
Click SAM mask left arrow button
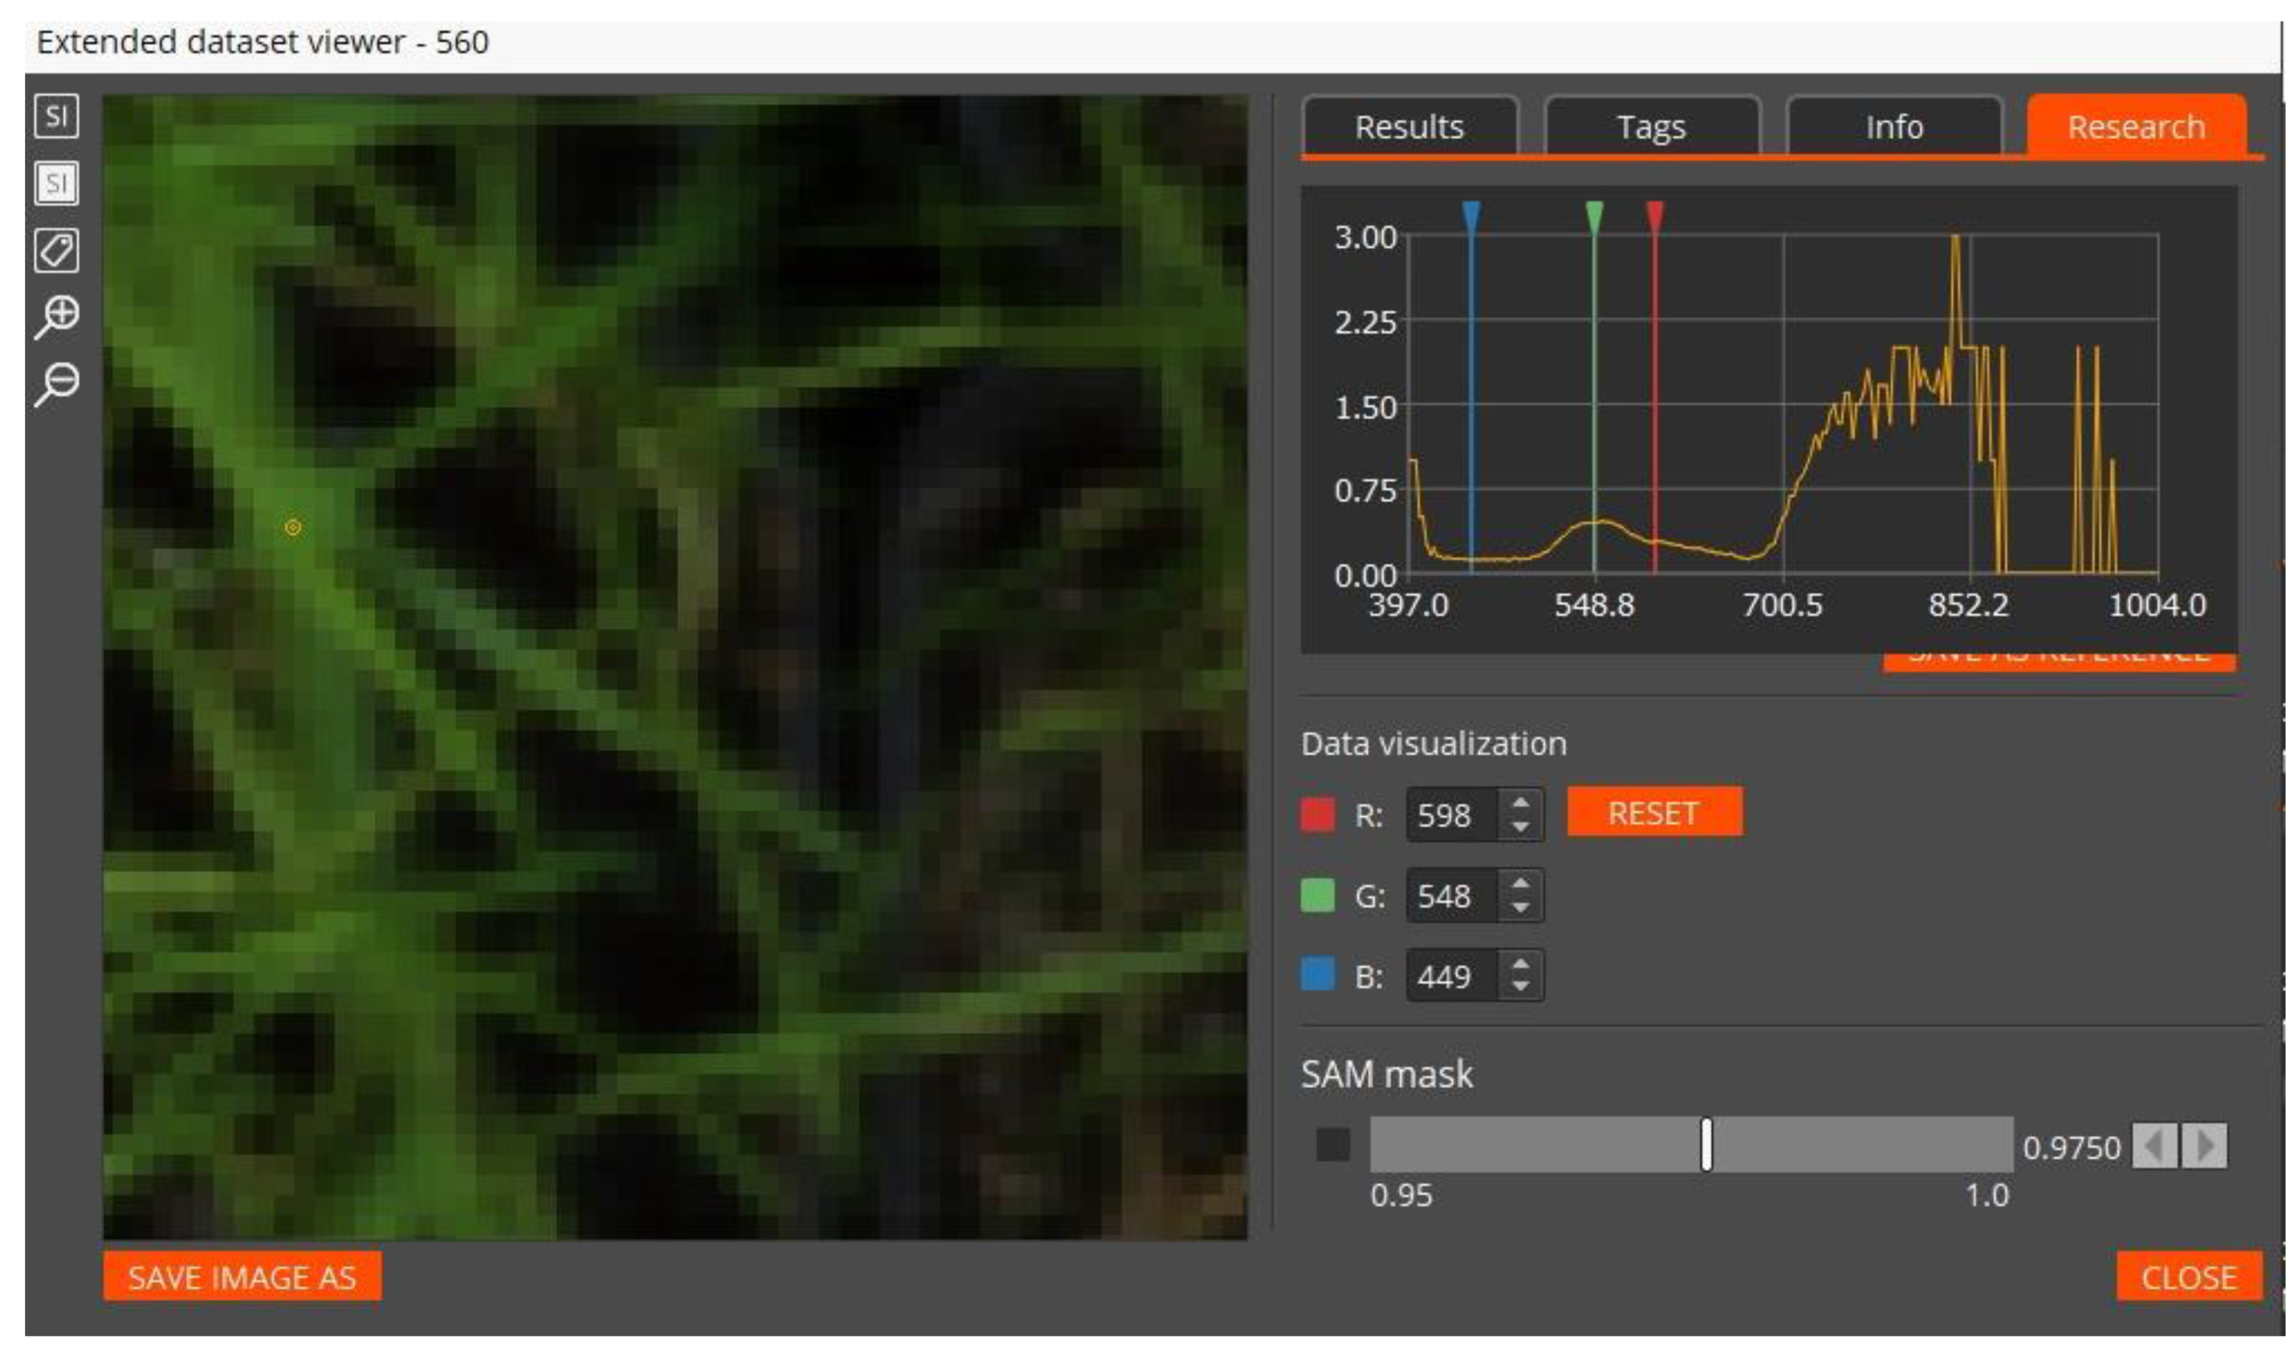2154,1146
